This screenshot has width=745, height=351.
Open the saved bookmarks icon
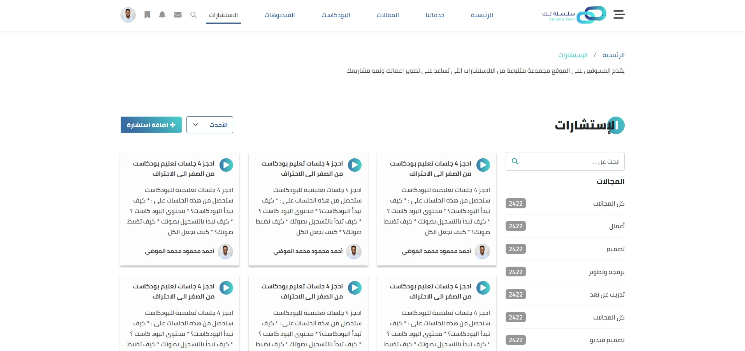[147, 15]
